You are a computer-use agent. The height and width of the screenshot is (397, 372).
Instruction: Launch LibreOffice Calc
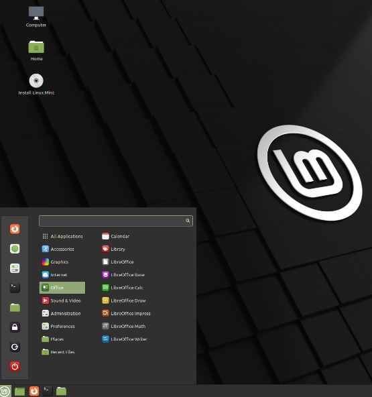pyautogui.click(x=123, y=288)
